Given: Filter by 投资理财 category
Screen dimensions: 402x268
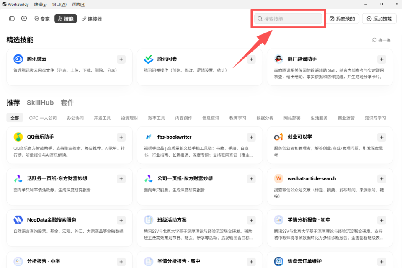Looking at the screenshot, I should [x=129, y=118].
